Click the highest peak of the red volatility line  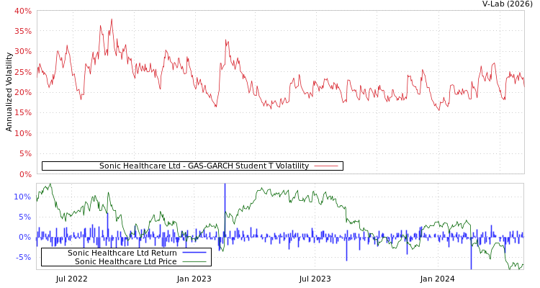tap(111, 19)
